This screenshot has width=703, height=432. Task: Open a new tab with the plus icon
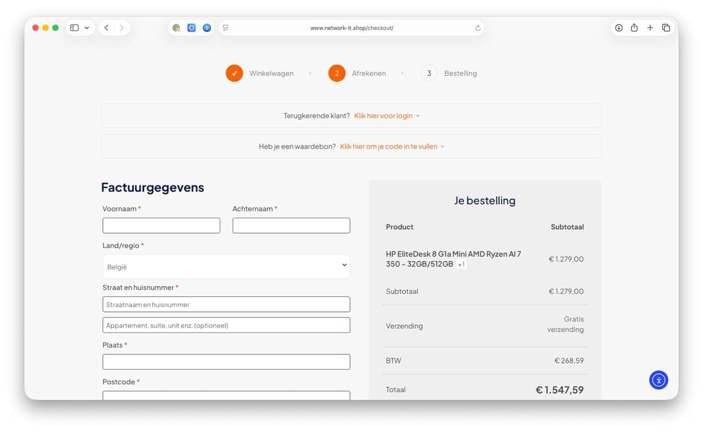coord(650,28)
